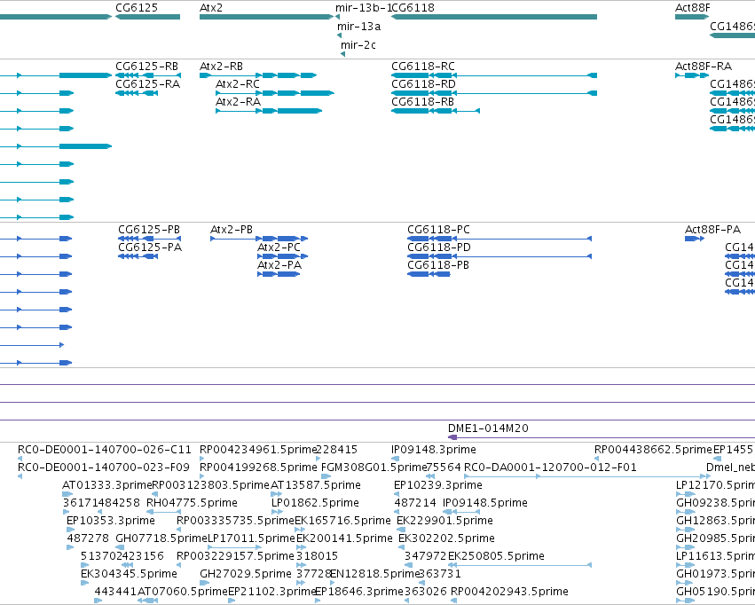This screenshot has height=605, width=755.
Task: Click the CG6118-RC transcript label
Action: pos(423,67)
